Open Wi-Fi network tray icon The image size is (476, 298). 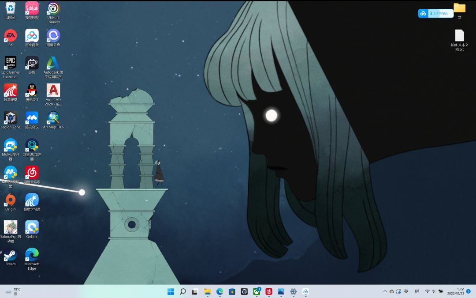pyautogui.click(x=427, y=291)
